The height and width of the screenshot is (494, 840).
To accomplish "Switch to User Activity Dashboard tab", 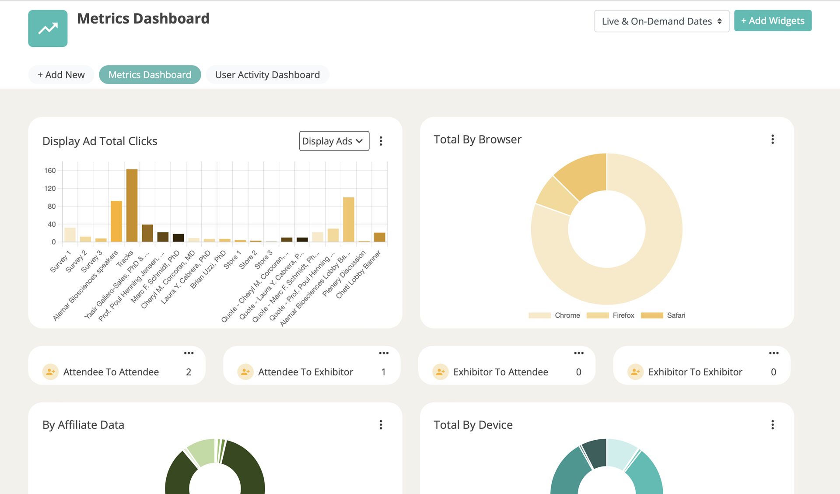I will tap(267, 75).
